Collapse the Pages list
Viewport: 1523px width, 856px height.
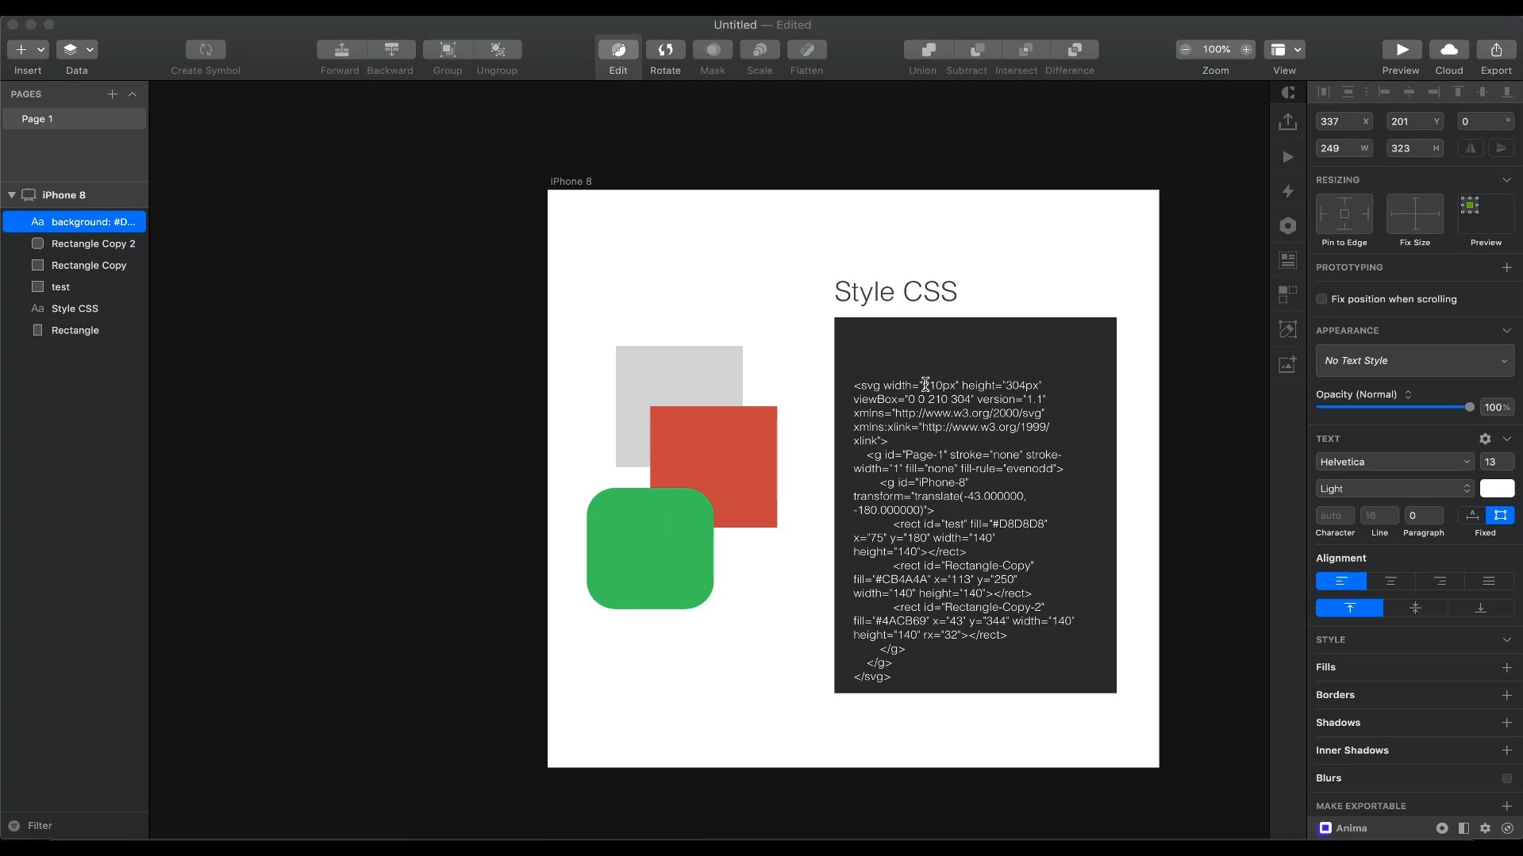click(133, 94)
